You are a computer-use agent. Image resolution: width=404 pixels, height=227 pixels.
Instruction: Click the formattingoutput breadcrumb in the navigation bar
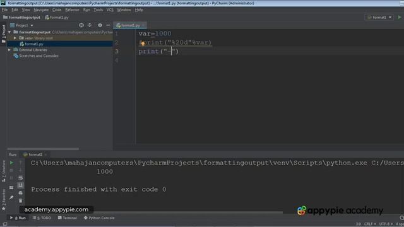(21, 18)
